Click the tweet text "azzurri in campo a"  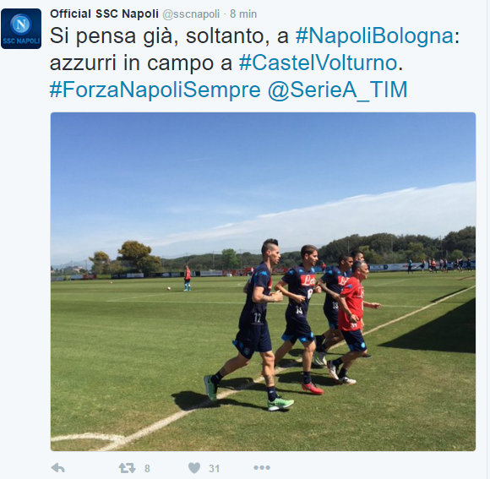click(140, 63)
